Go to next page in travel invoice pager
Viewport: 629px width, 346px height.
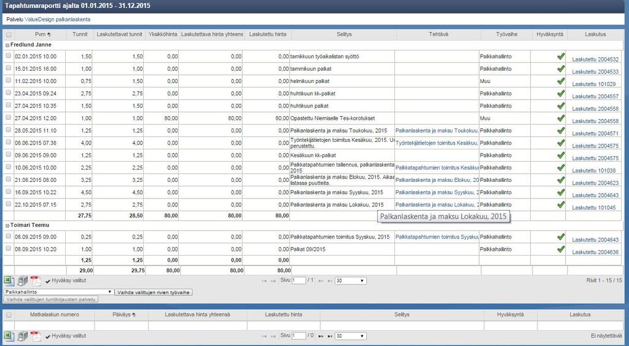tap(321, 336)
